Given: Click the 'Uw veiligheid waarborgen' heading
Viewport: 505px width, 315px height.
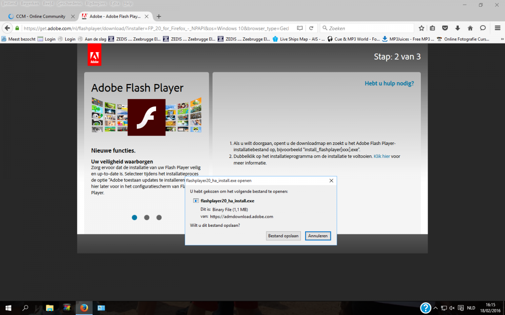Looking at the screenshot, I should coord(122,162).
